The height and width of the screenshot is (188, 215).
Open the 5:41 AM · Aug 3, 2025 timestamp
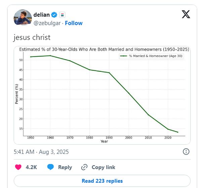41,152
